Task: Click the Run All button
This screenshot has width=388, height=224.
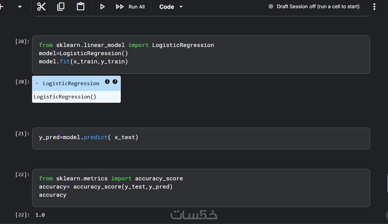Action: click(130, 7)
